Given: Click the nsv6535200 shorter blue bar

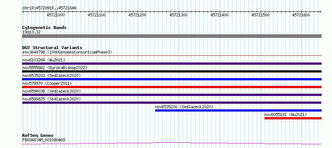Looking at the screenshot, I should (x=238, y=110).
